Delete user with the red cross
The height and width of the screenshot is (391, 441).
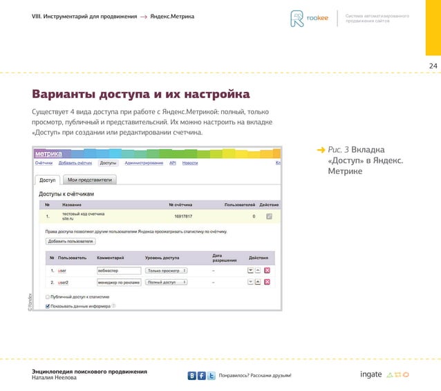click(267, 270)
